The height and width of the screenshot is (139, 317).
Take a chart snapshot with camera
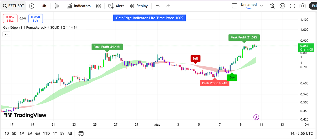[x=303, y=6]
